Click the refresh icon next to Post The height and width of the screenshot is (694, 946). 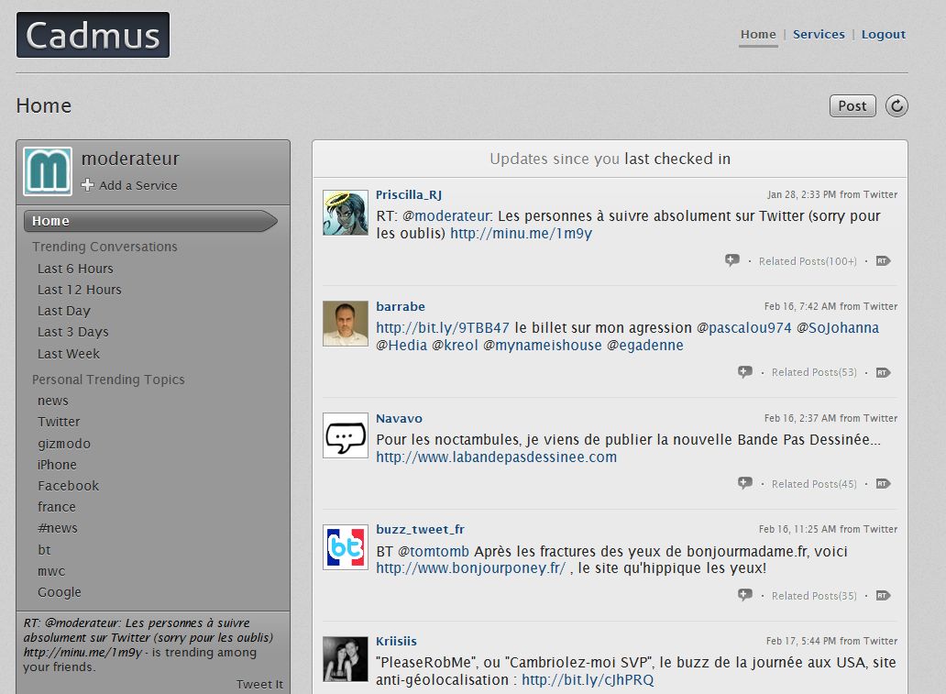tap(896, 106)
